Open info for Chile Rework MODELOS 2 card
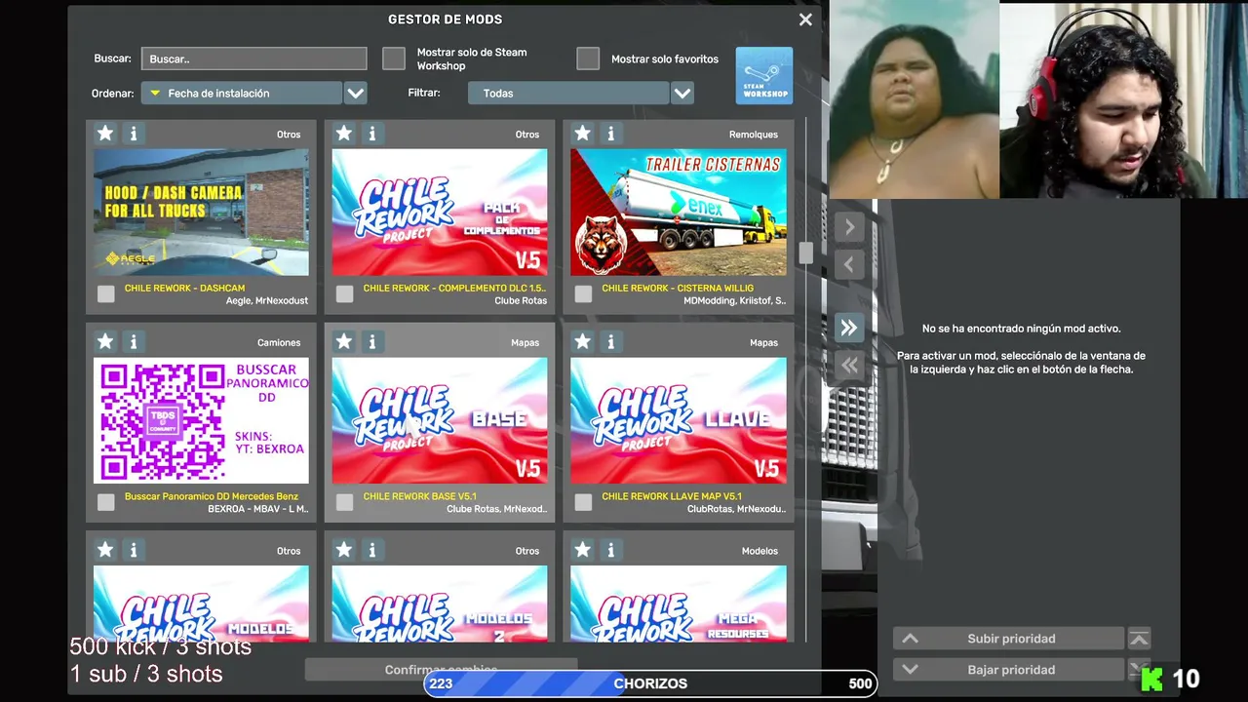Viewport: 1248px width, 702px height. coord(371,550)
